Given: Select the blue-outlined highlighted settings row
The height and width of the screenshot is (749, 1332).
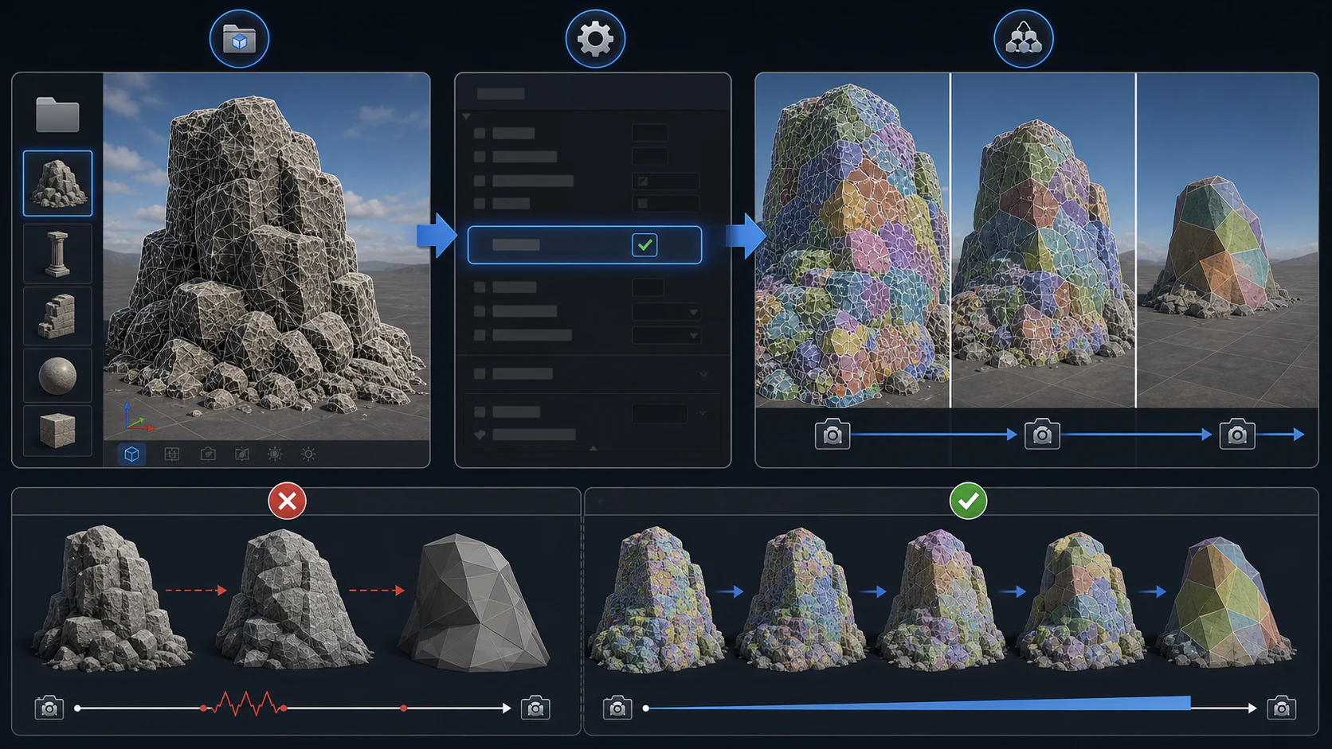Looking at the screenshot, I should [x=585, y=245].
